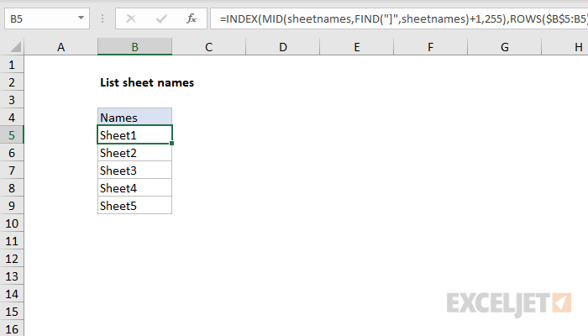
Task: Click the Cancel X icon in formula bar
Action: tap(131, 17)
